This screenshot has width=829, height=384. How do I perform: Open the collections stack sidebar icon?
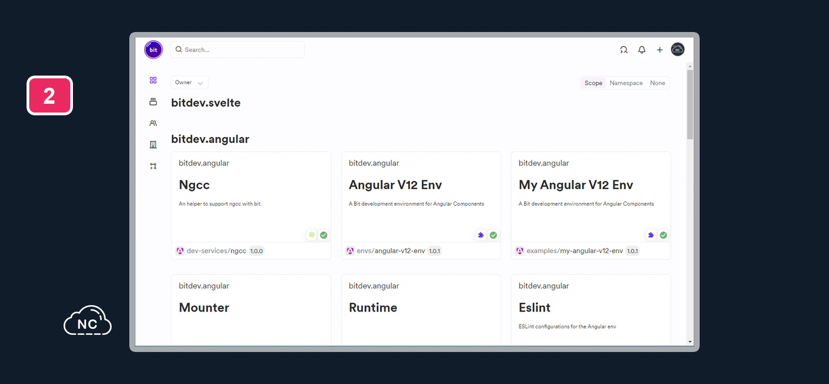point(153,102)
